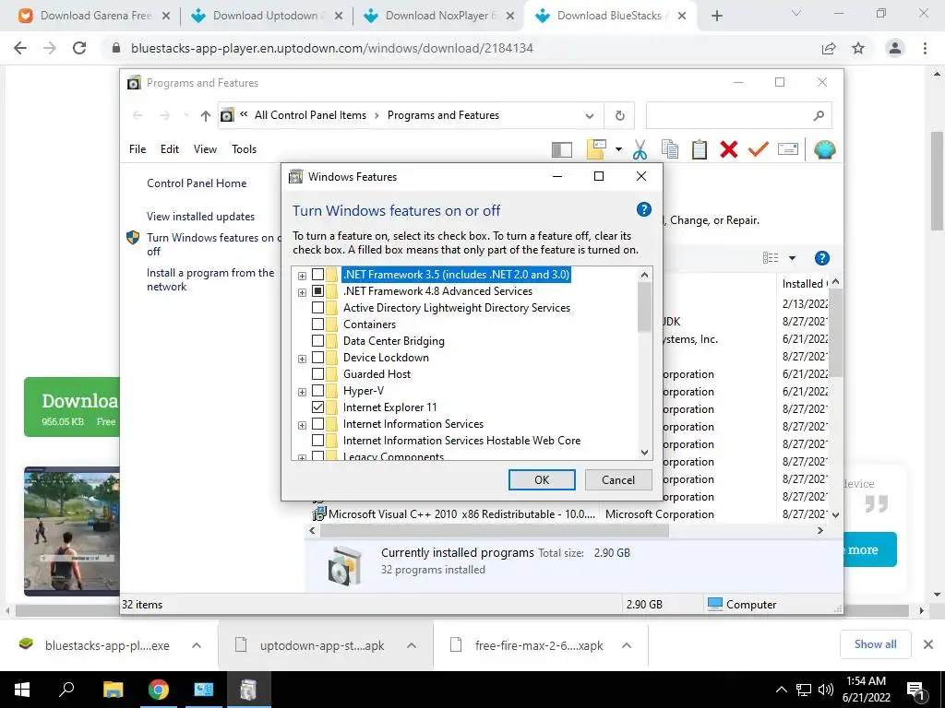The width and height of the screenshot is (945, 708).
Task: Click the refresh button beside address bar
Action: tap(619, 115)
